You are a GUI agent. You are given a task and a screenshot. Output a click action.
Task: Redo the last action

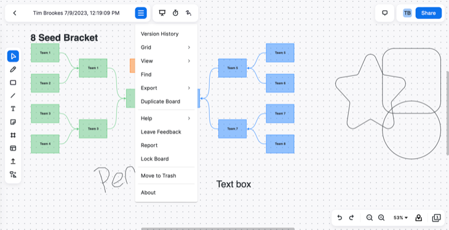351,218
